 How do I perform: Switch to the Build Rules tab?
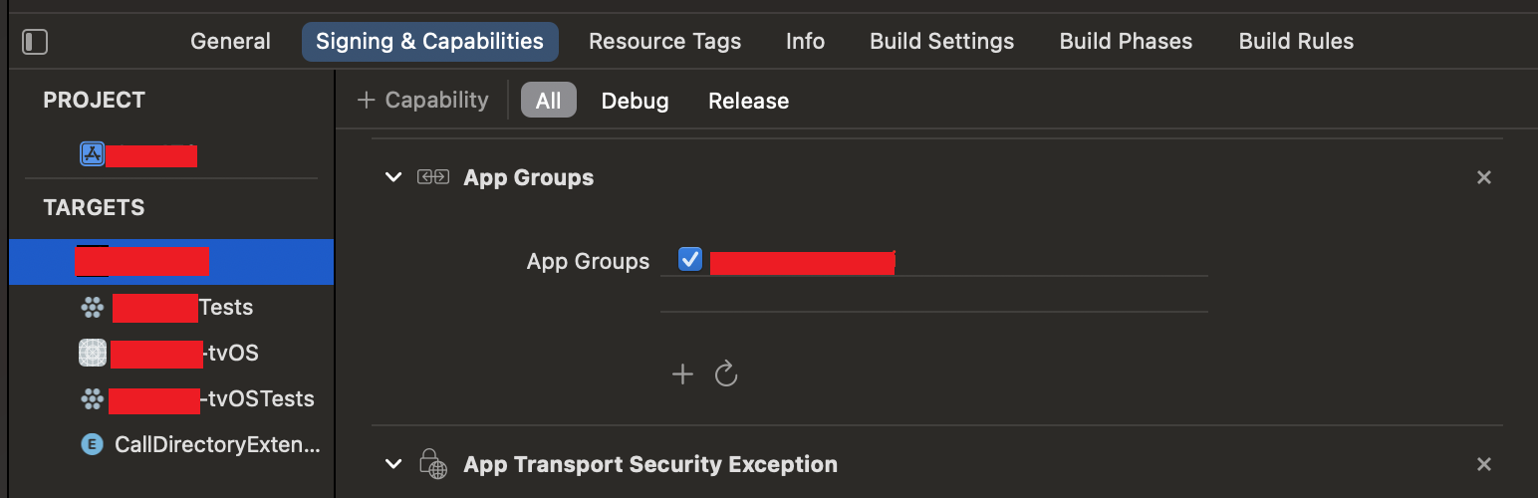(x=1296, y=42)
